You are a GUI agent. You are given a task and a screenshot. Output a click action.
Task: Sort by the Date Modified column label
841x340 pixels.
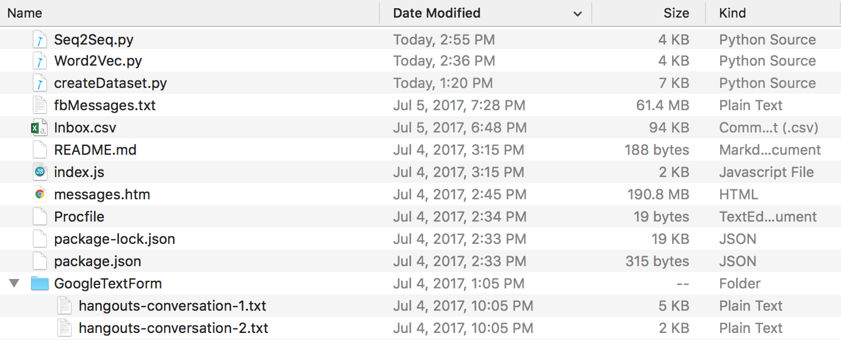coord(436,13)
